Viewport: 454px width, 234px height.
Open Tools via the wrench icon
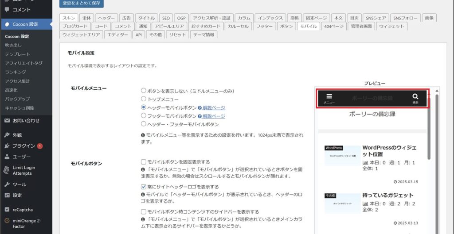pos(7,184)
